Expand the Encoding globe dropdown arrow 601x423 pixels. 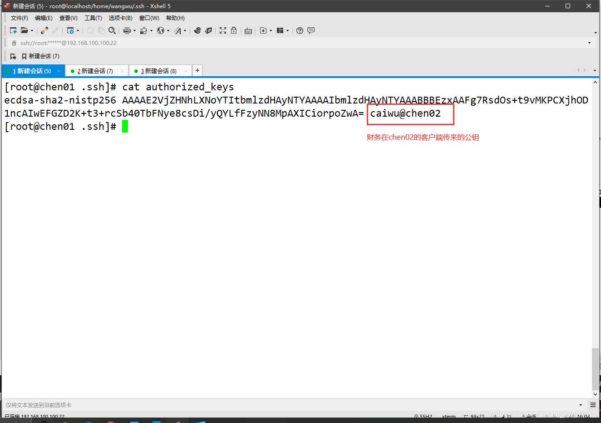(168, 31)
